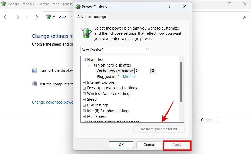This screenshot has width=251, height=154.
Task: Expand the Sleep node
Action: coord(84,99)
